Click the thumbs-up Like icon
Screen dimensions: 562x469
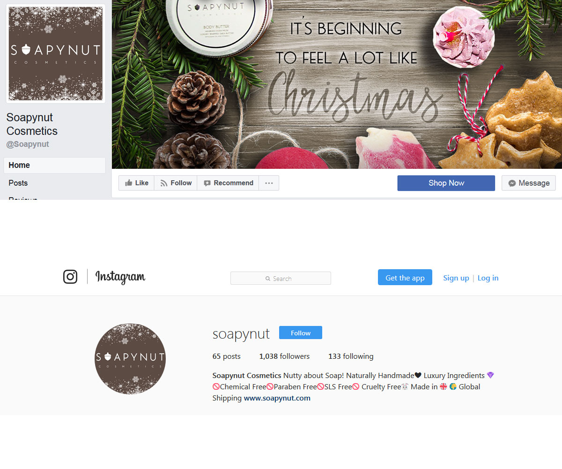(x=129, y=183)
